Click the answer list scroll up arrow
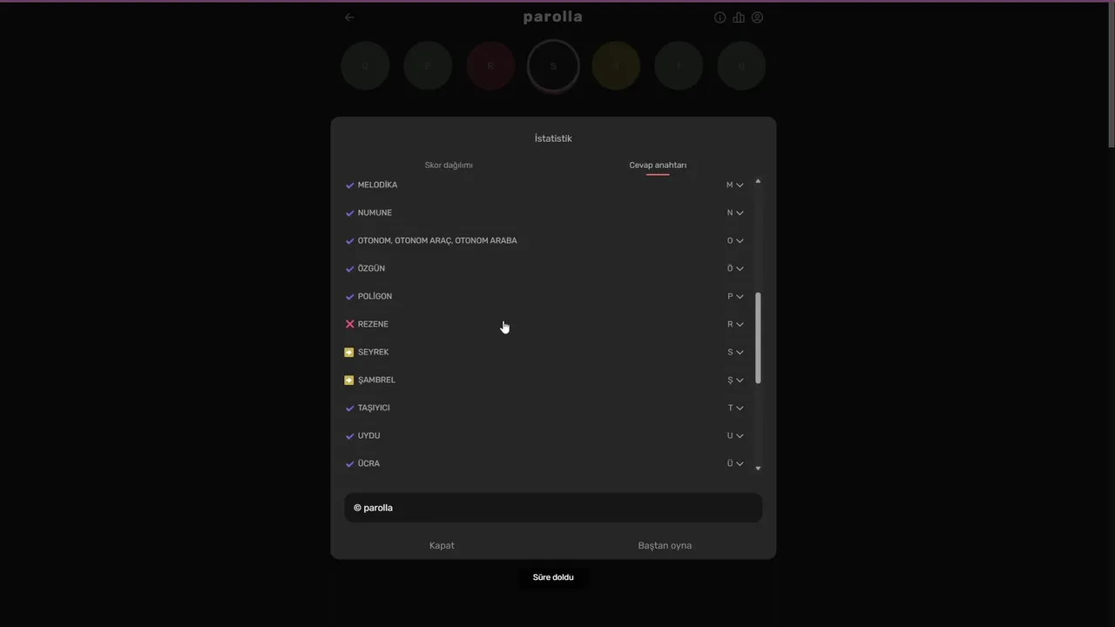1115x627 pixels. [x=758, y=181]
